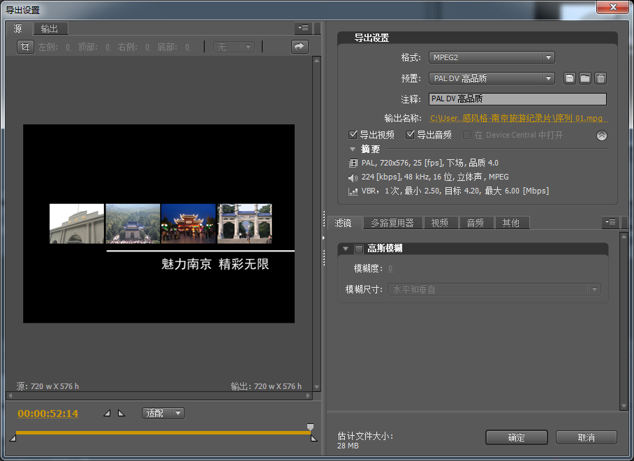Open the source panel flyout menu icon

click(302, 29)
